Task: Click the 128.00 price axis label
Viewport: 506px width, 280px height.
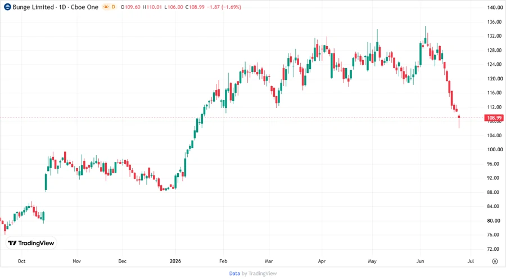Action: tap(495, 51)
